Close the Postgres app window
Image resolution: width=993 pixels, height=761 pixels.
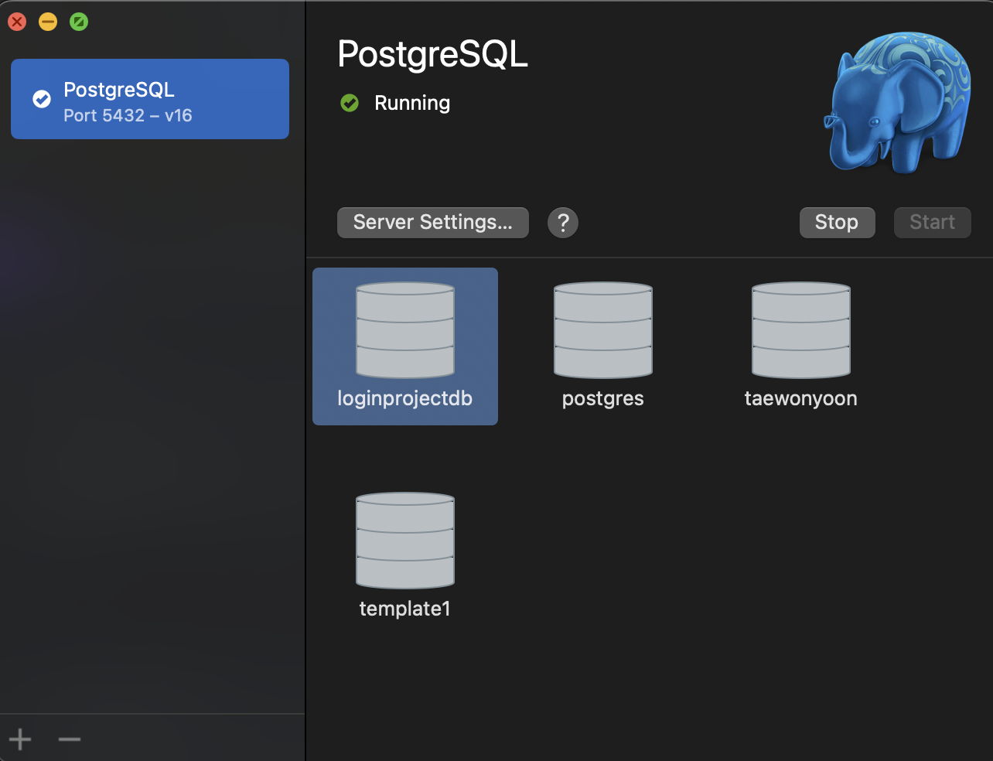(x=17, y=22)
